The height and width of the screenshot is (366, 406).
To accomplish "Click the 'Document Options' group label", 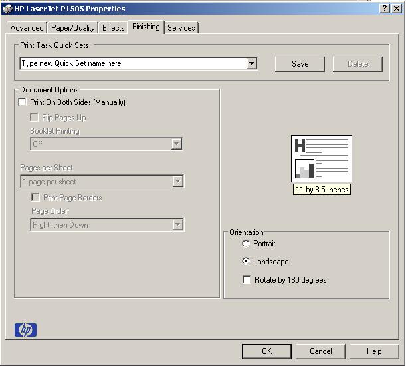I will pos(49,90).
